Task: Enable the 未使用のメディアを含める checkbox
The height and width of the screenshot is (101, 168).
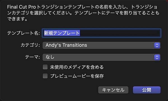Action: 45,67
